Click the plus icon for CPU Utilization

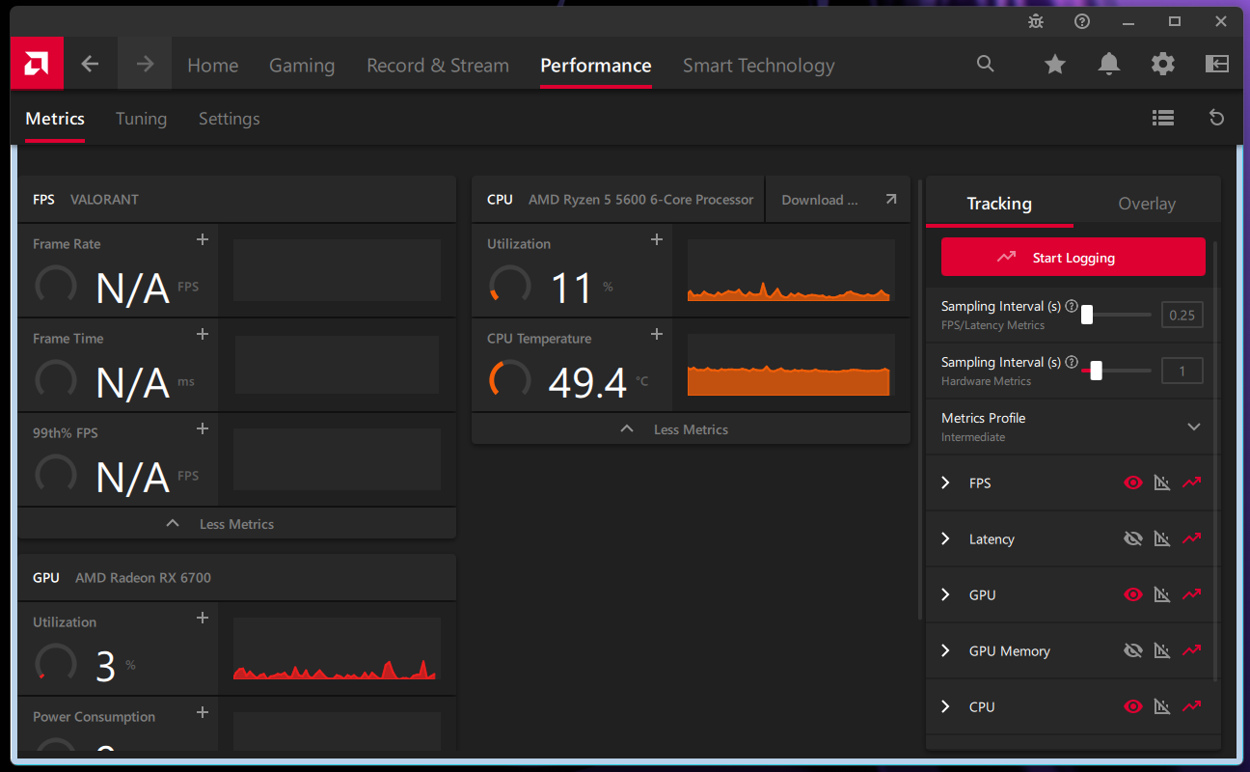coord(657,239)
